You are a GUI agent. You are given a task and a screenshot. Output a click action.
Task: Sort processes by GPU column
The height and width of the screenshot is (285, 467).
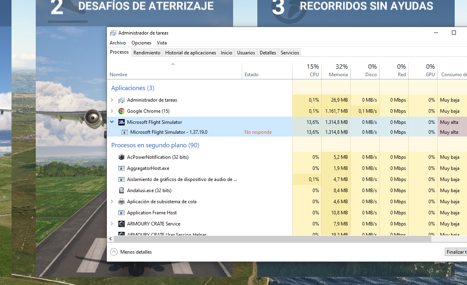[423, 71]
